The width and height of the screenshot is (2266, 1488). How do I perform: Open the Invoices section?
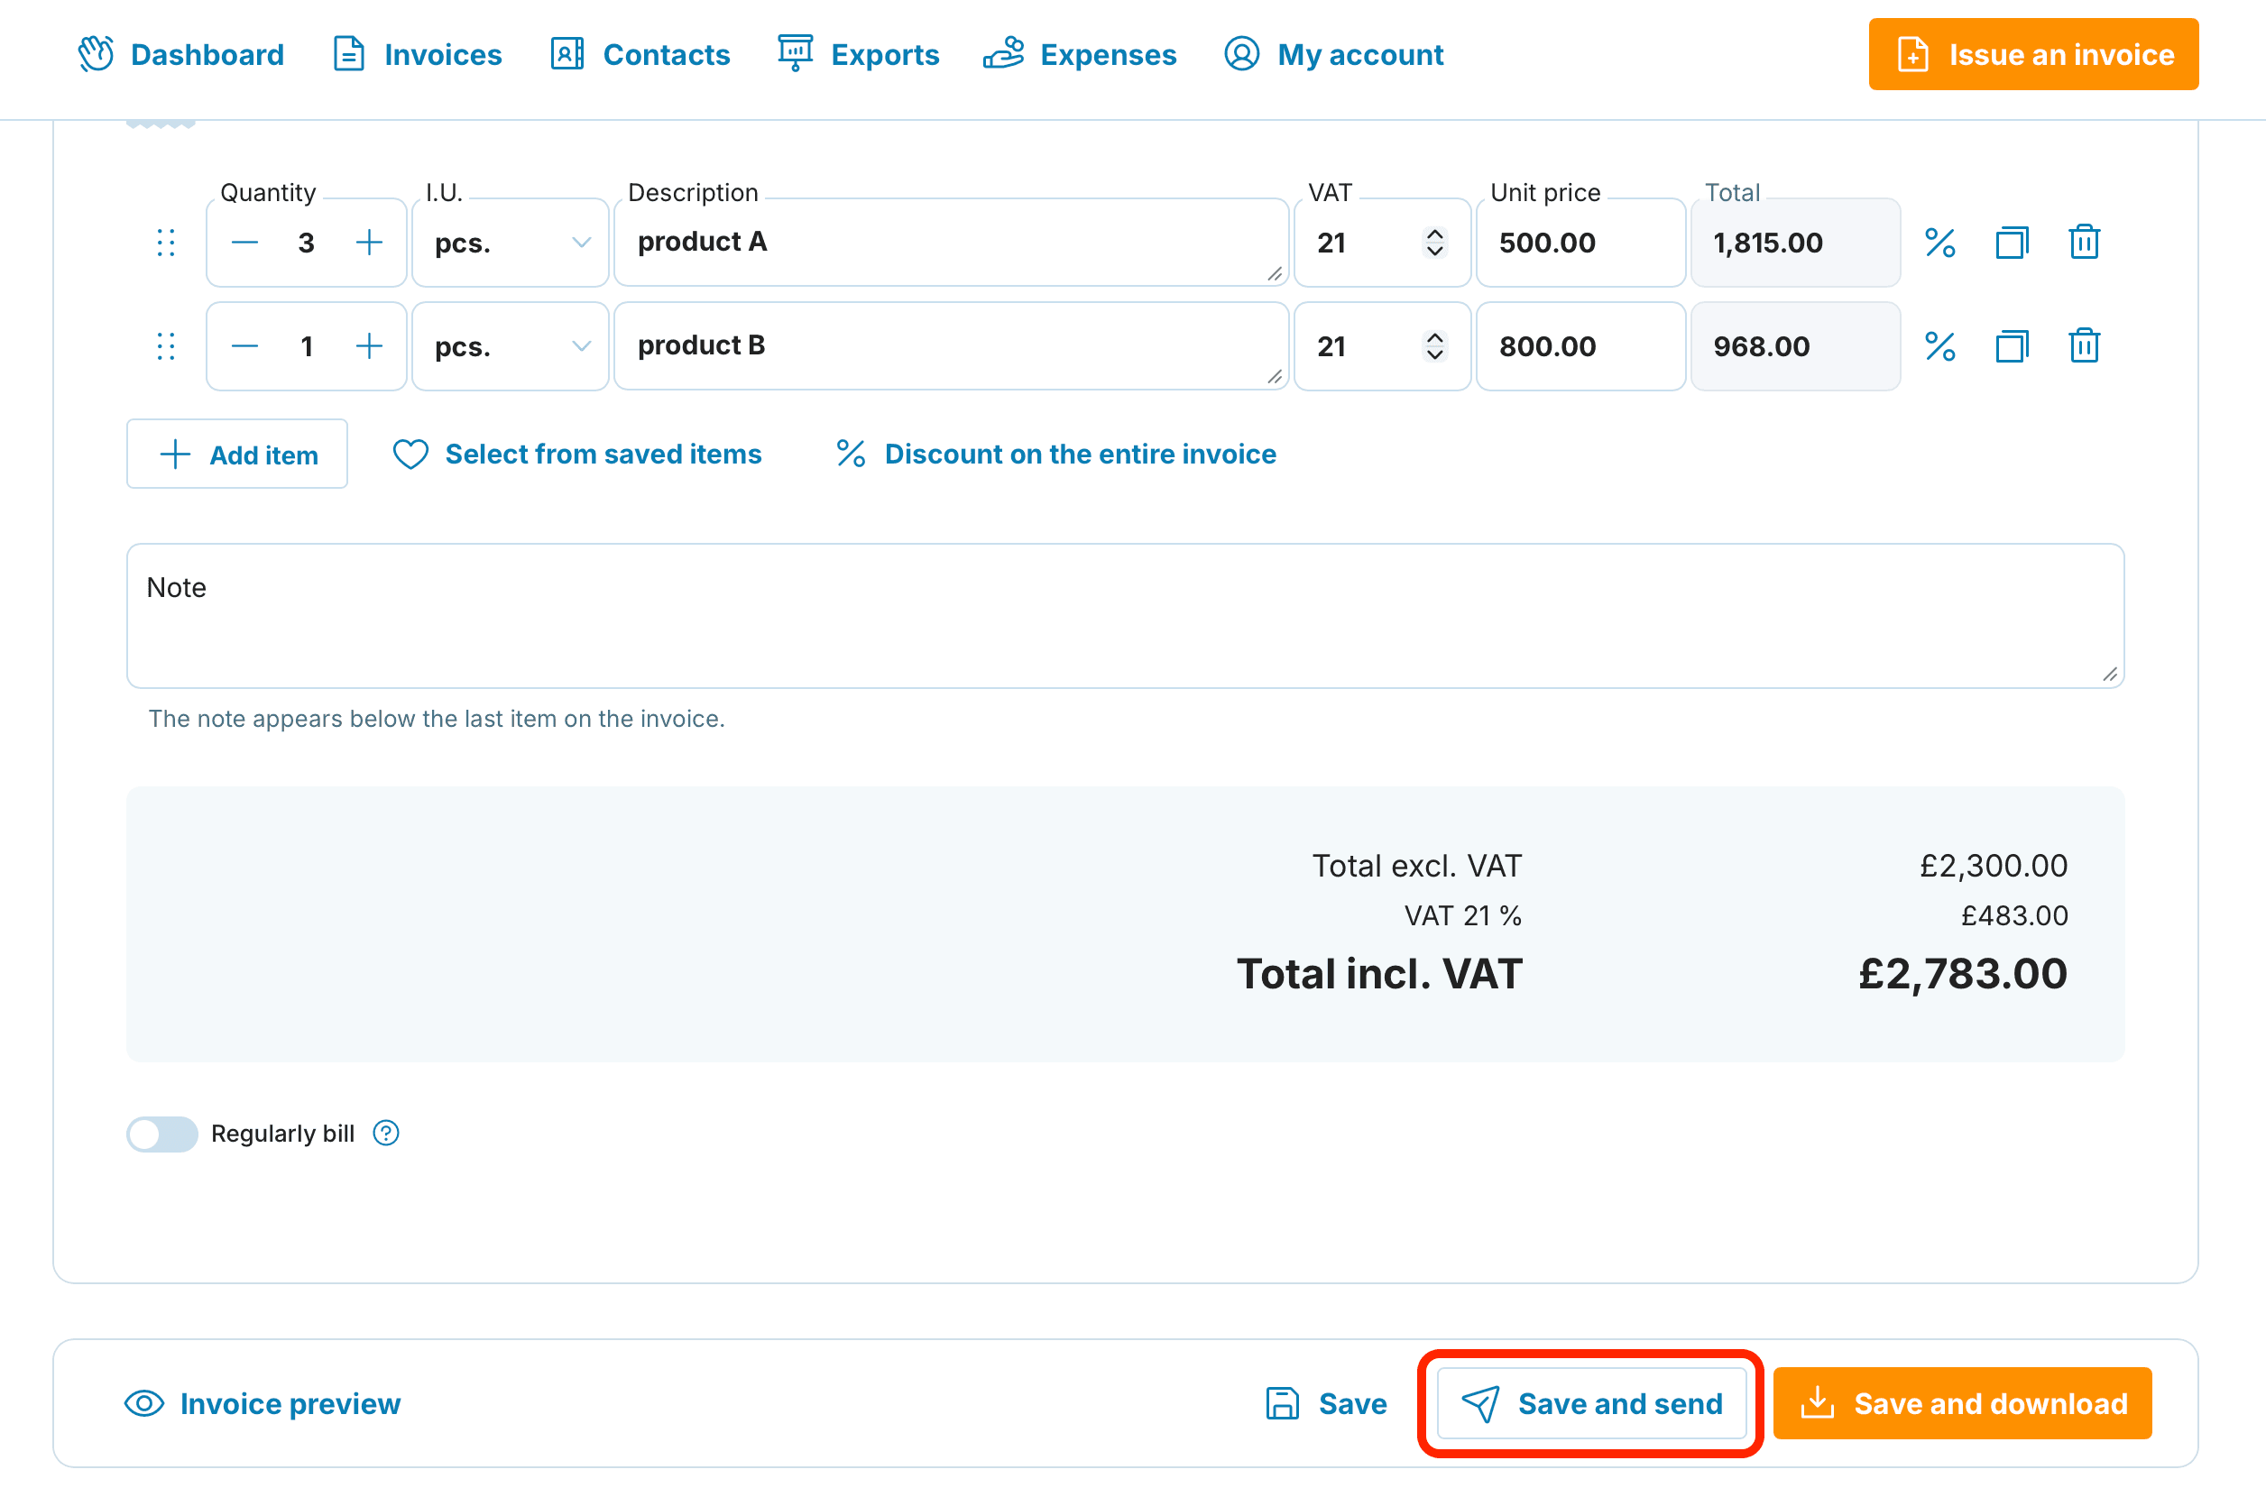[417, 54]
